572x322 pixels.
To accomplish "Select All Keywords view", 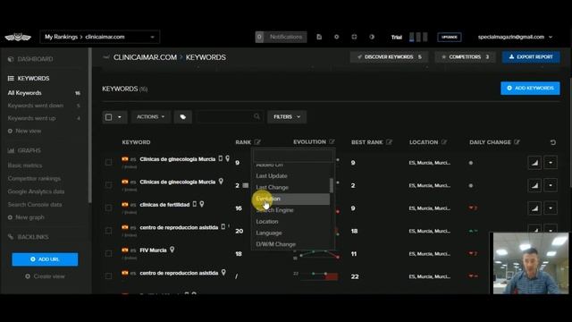I will point(24,93).
